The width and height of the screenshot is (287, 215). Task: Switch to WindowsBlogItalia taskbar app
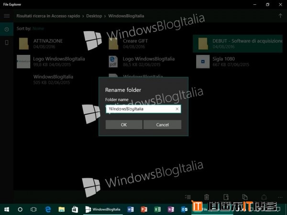103,209
